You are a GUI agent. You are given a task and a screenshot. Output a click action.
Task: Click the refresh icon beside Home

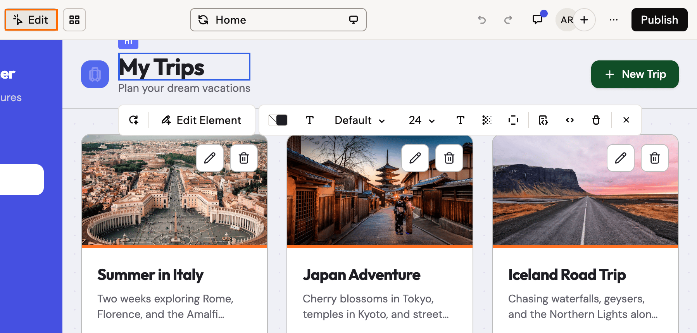point(204,20)
